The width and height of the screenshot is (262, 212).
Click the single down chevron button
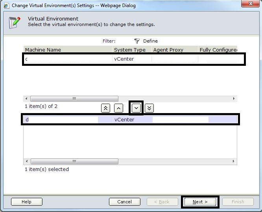pos(136,108)
